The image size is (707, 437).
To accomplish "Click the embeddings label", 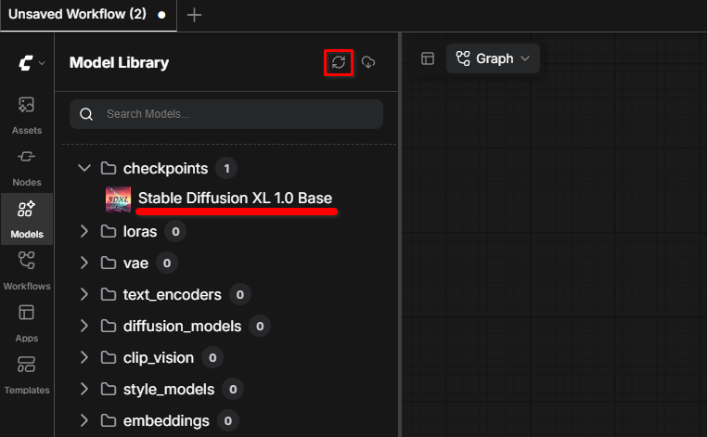I will click(166, 421).
